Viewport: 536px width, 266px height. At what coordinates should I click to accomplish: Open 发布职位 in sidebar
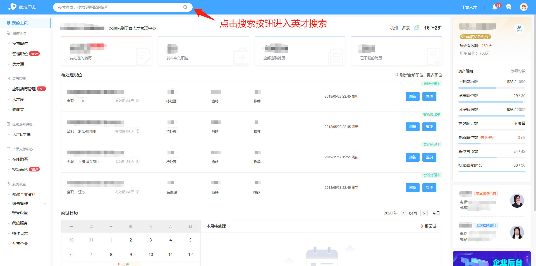pyautogui.click(x=20, y=43)
